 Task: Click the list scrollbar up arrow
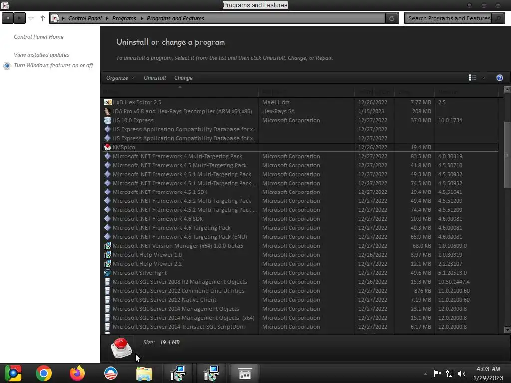[x=507, y=89]
